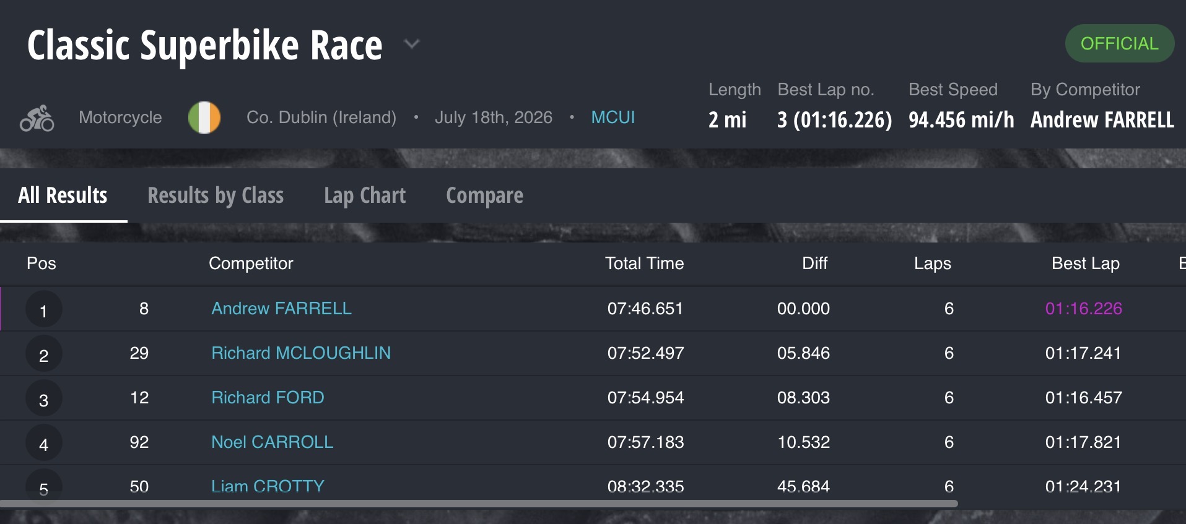
Task: Open Richard MCLOUGHLIN competitor link
Action: pyautogui.click(x=301, y=353)
